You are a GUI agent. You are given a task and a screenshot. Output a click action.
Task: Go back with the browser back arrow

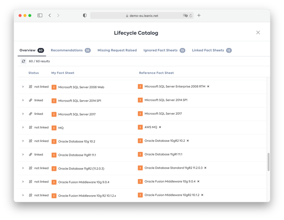point(50,15)
